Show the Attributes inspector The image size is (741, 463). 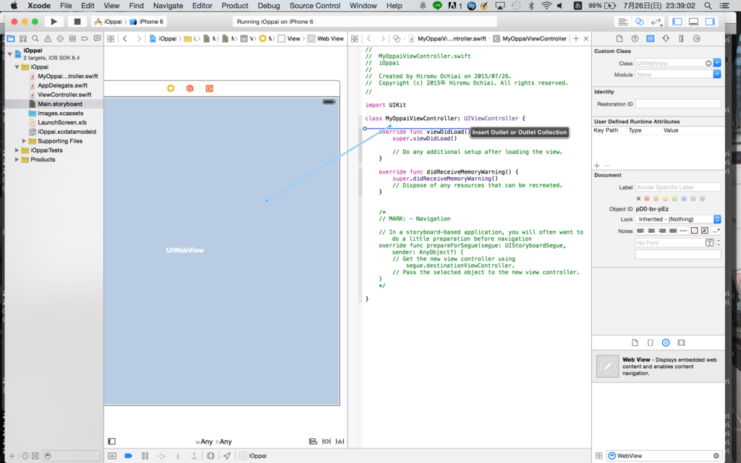pos(666,39)
